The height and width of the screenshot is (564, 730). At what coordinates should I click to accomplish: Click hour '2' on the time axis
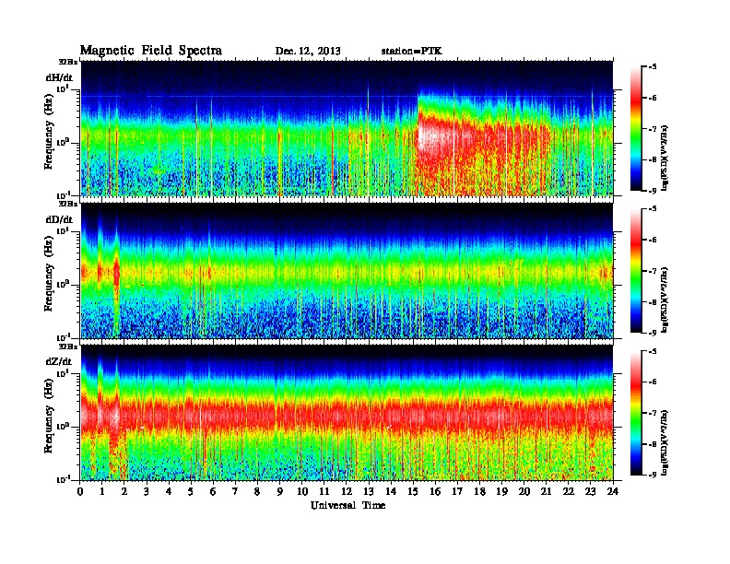pos(124,491)
